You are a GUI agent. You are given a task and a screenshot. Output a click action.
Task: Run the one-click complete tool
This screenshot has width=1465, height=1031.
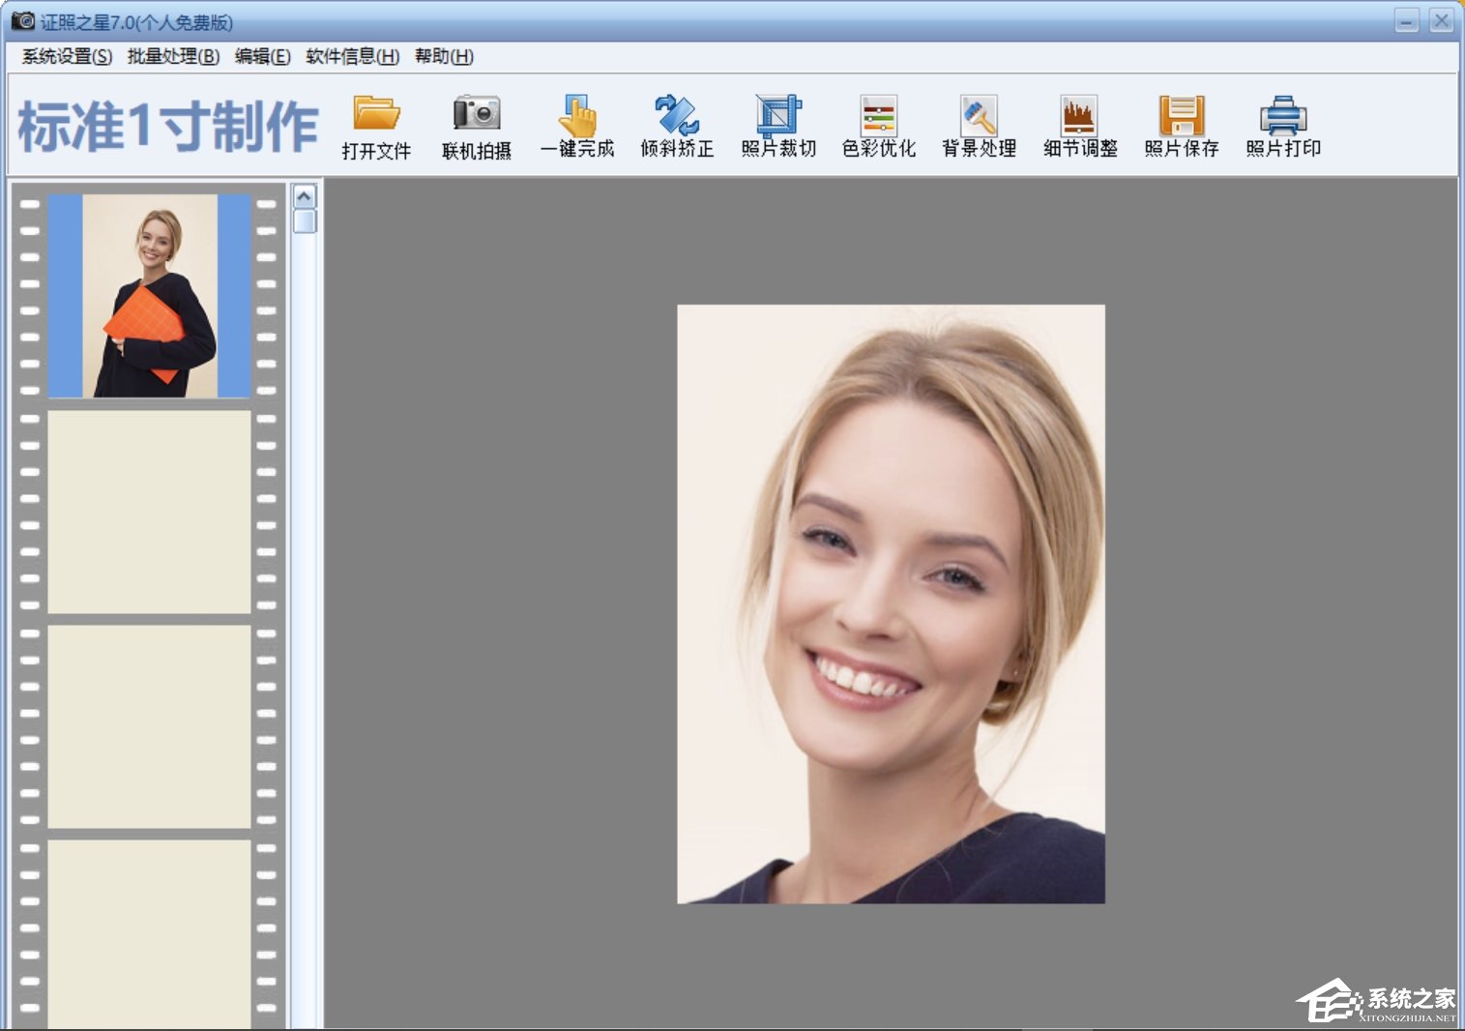coord(578,115)
